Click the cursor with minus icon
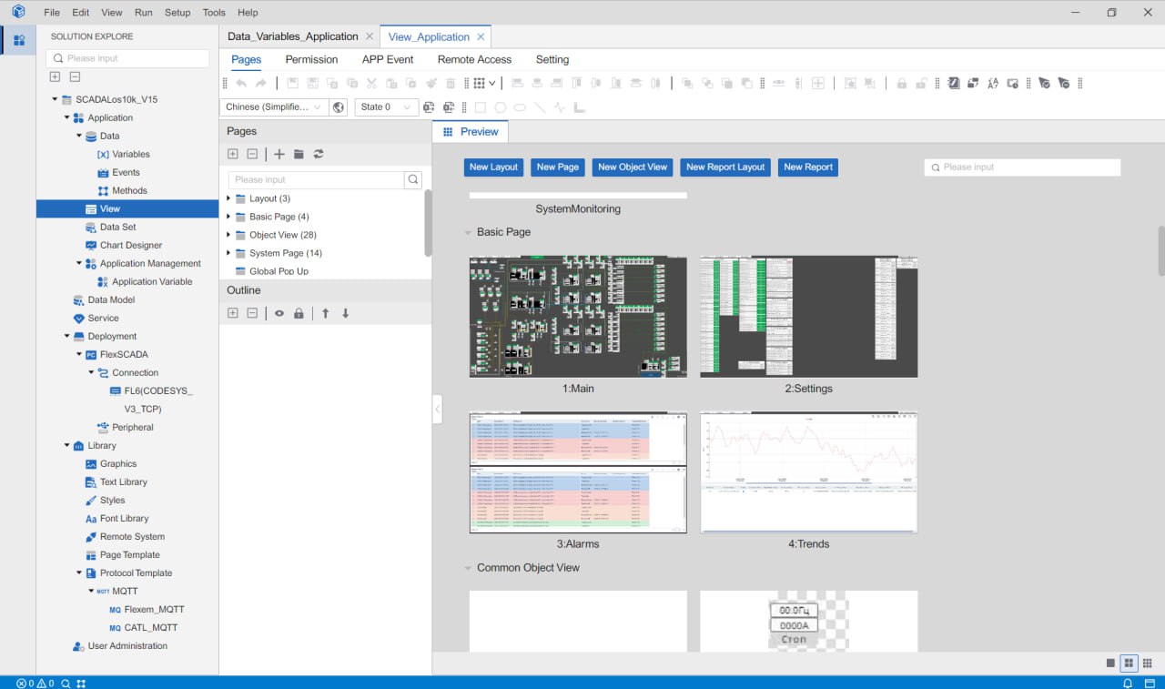 pos(1064,83)
